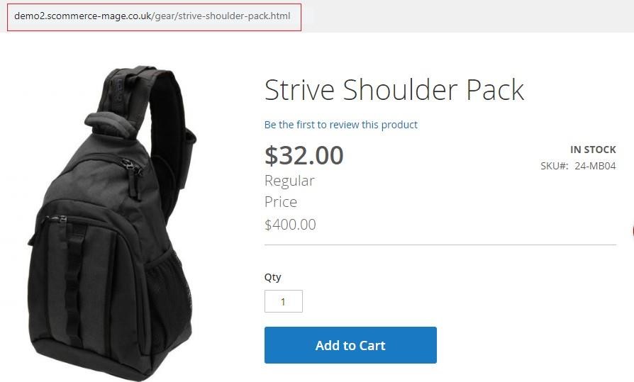
Task: Focus the Qty quantity input box
Action: pyautogui.click(x=284, y=301)
